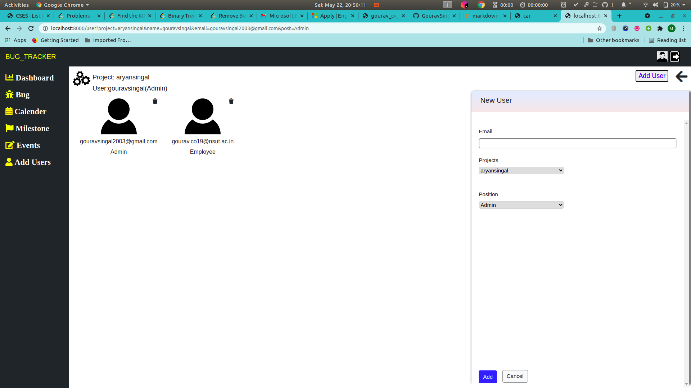Open Getting Started bookmark
The height and width of the screenshot is (388, 691).
[x=55, y=40]
